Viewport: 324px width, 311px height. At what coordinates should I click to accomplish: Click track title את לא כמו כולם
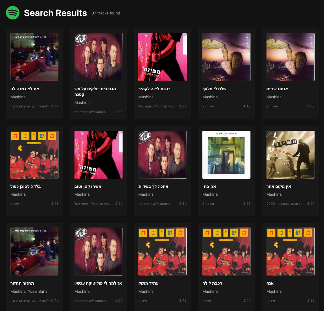[25, 89]
